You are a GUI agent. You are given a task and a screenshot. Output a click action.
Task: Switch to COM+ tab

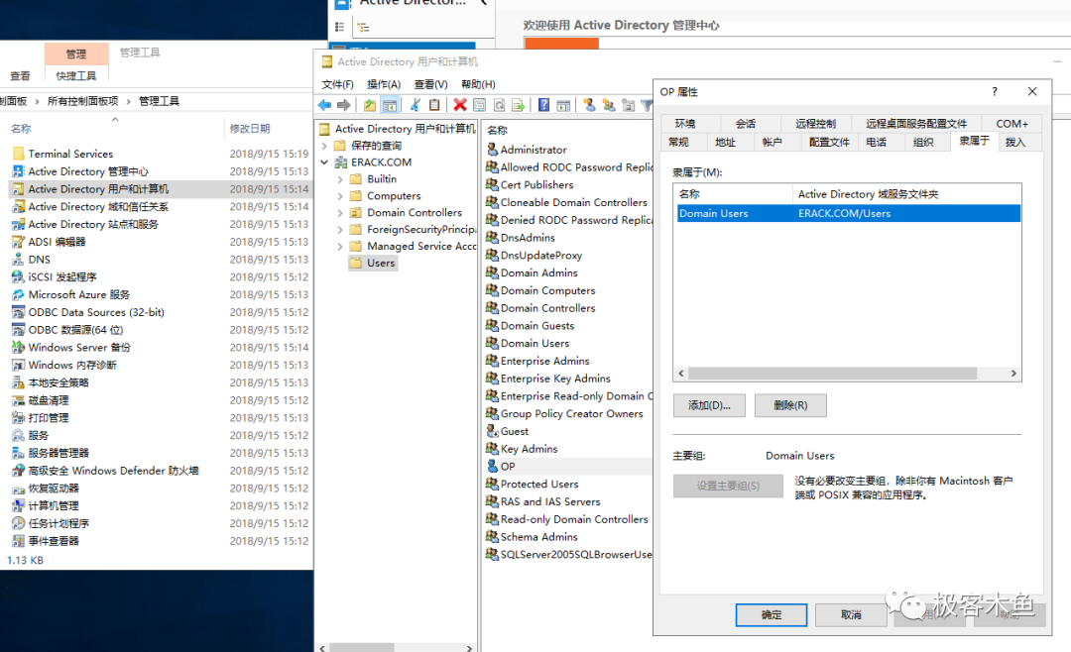[1011, 124]
